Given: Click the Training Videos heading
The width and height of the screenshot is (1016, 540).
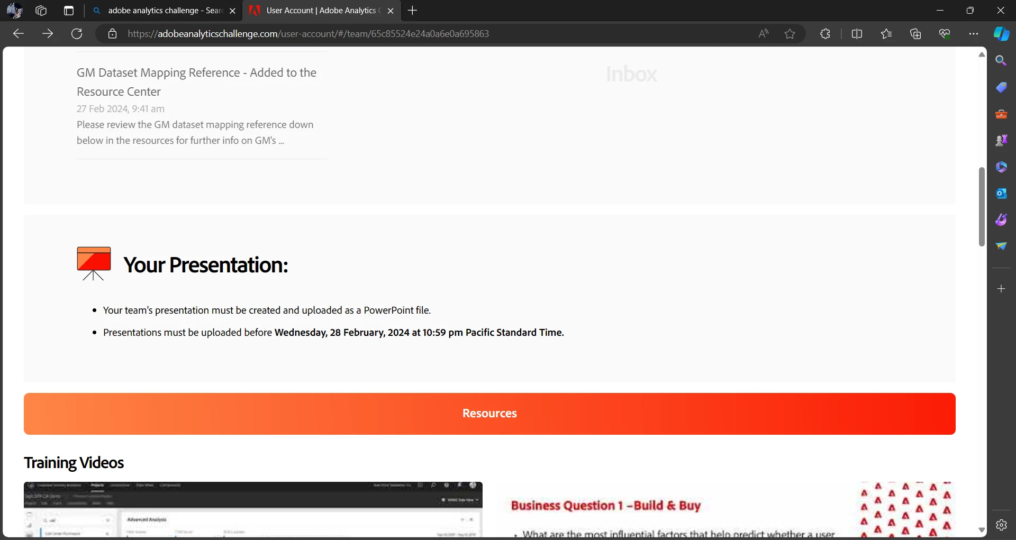Looking at the screenshot, I should click(x=74, y=463).
